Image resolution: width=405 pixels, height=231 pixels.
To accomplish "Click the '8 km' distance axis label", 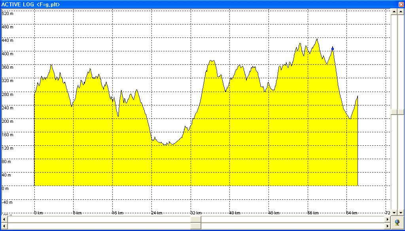I will (78, 213).
